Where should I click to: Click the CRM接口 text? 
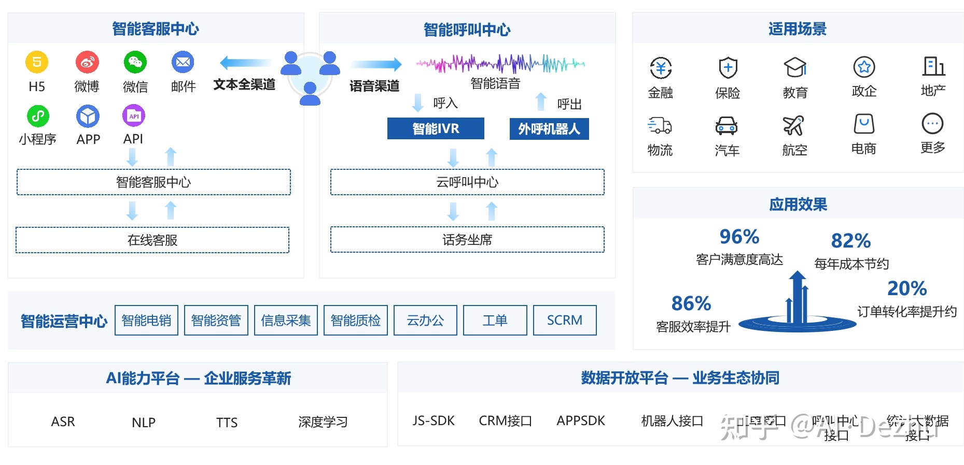click(x=506, y=420)
